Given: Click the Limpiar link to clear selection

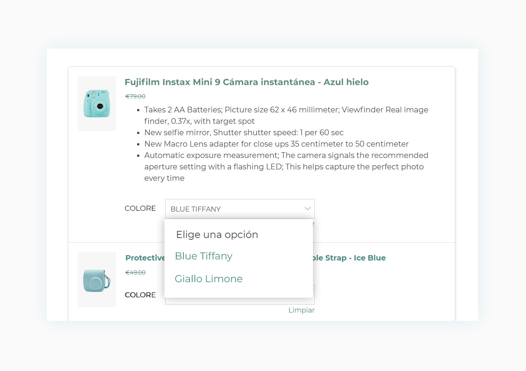Looking at the screenshot, I should 301,310.
